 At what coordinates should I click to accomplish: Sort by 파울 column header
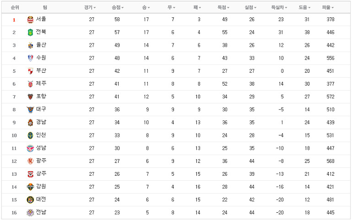pos(328,8)
